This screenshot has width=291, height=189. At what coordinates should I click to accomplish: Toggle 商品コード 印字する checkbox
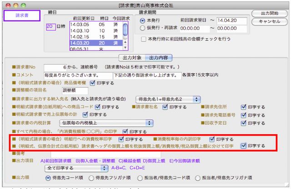[97, 107]
